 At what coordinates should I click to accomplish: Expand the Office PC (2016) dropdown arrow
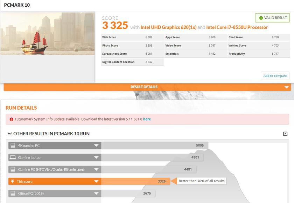point(96,193)
